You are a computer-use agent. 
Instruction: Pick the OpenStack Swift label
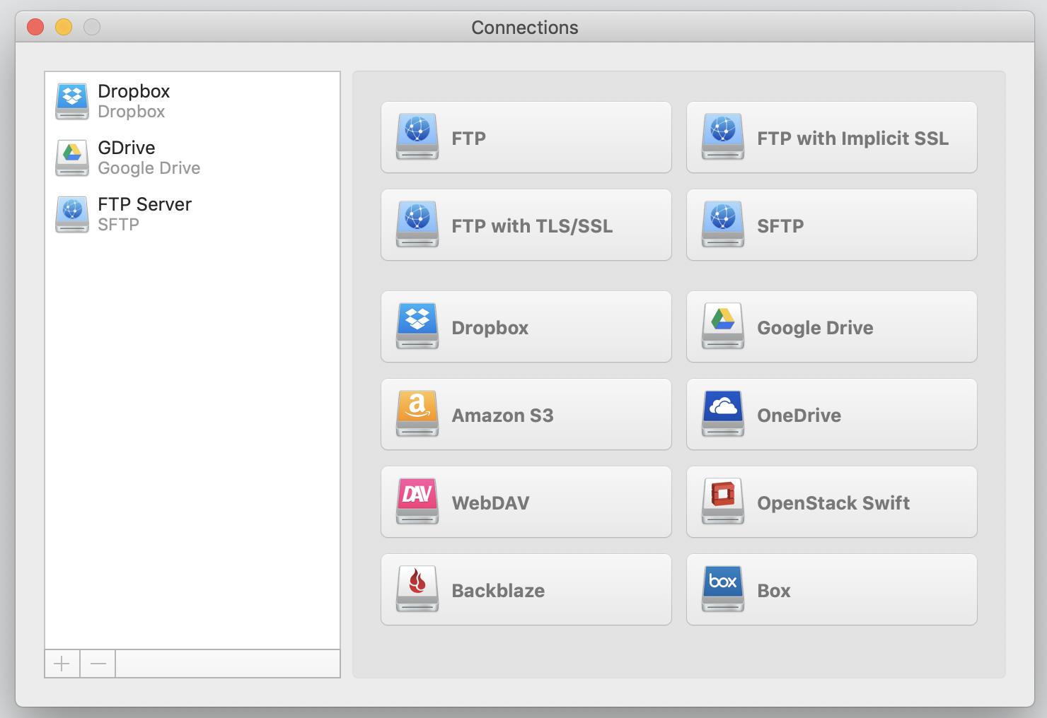click(833, 502)
